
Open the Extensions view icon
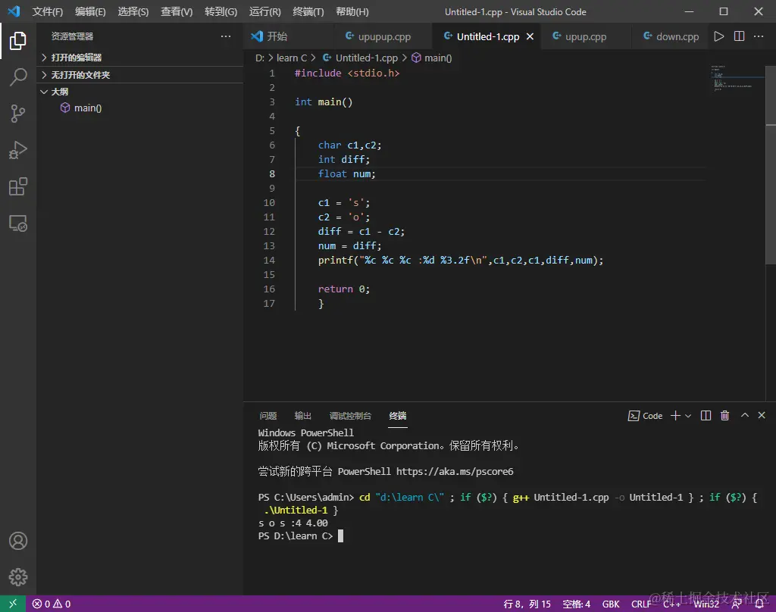(x=18, y=186)
